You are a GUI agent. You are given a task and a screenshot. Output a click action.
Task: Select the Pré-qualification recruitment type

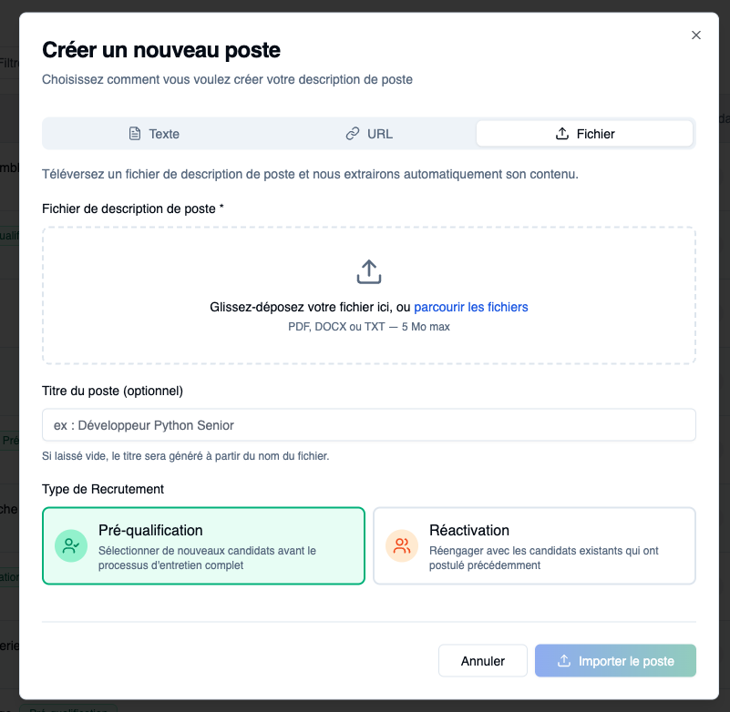pyautogui.click(x=203, y=545)
